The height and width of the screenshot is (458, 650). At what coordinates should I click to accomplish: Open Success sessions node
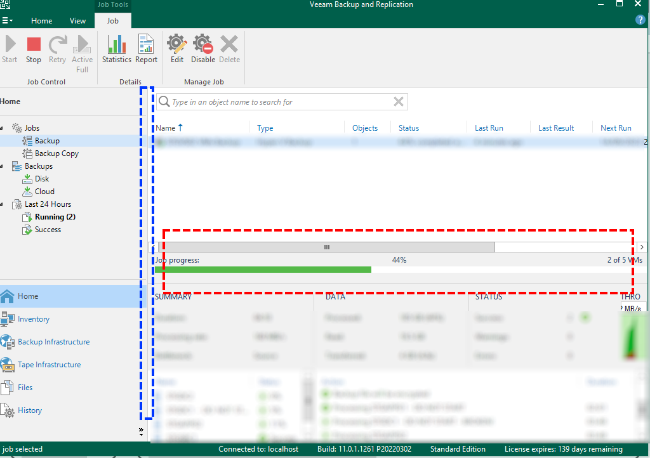tap(48, 230)
